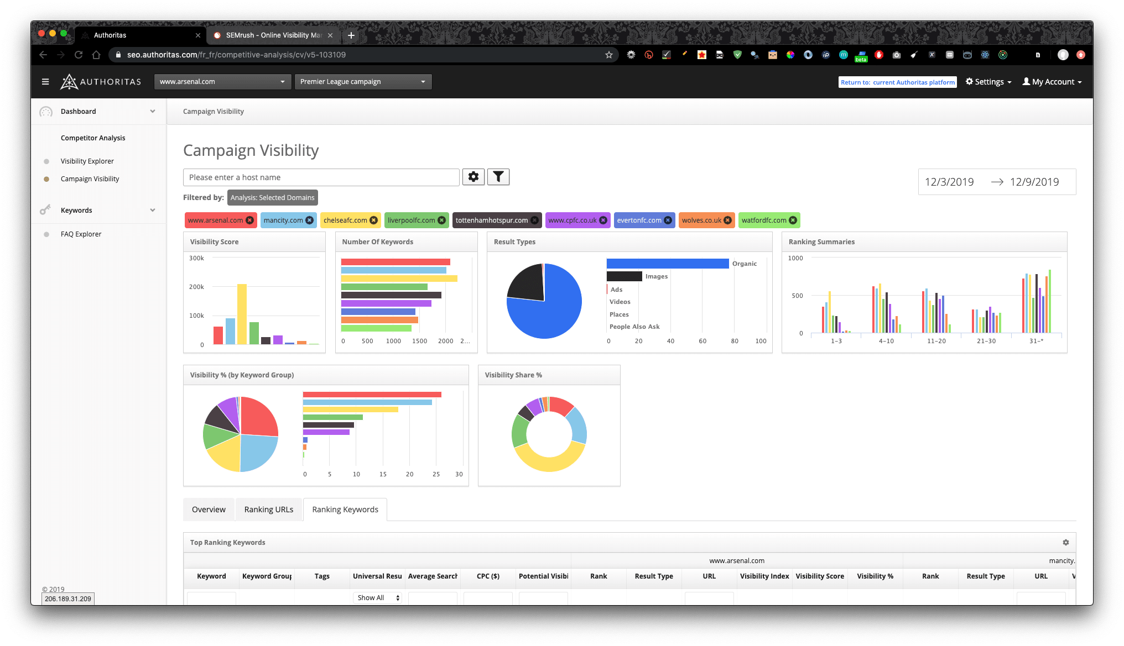Click the Keywords key icon in sidebar

45,210
